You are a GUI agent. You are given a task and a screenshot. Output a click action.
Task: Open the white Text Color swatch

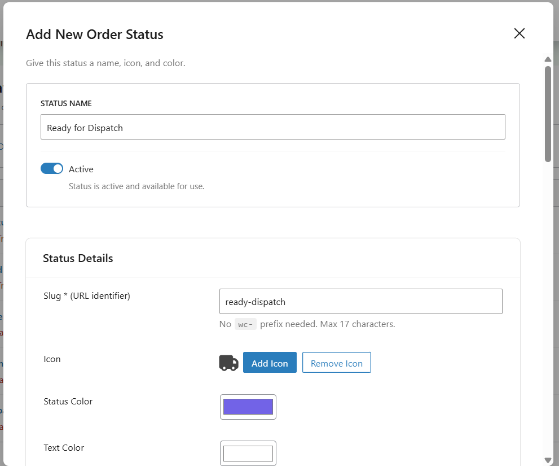coord(248,453)
